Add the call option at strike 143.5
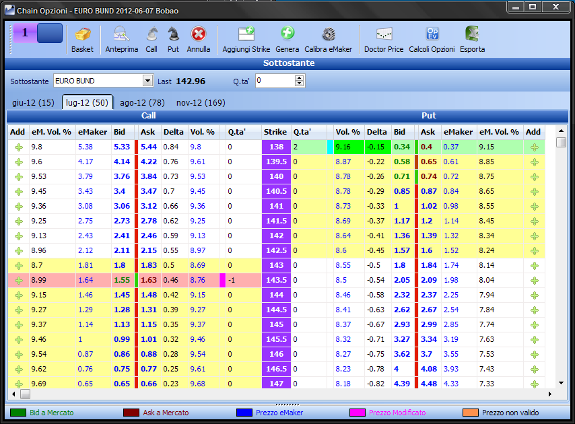The image size is (575, 424). pos(18,281)
